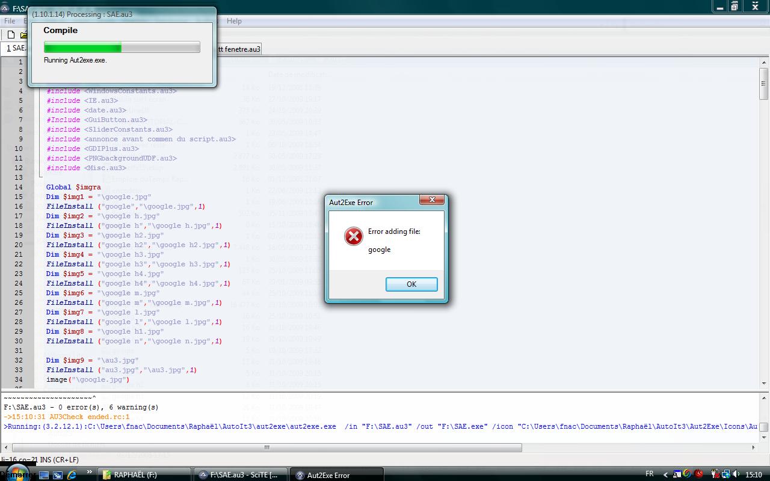
Task: Launch Internet Explorer from quick launch
Action: pyautogui.click(x=72, y=475)
